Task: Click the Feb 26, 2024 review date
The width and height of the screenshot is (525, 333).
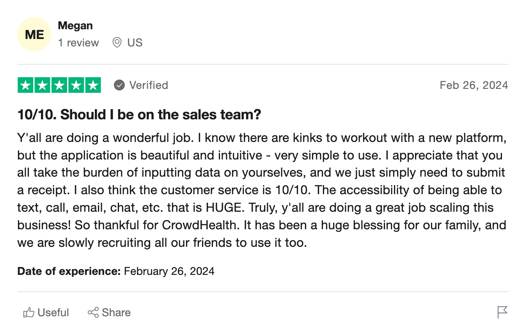Action: 474,85
